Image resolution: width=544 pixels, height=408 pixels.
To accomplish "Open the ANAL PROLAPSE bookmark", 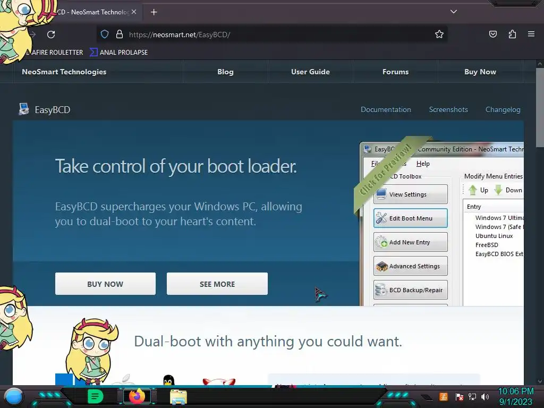I will (x=119, y=53).
